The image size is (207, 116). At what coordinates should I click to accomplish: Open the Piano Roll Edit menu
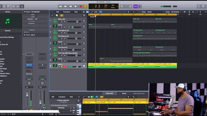click(x=53, y=97)
